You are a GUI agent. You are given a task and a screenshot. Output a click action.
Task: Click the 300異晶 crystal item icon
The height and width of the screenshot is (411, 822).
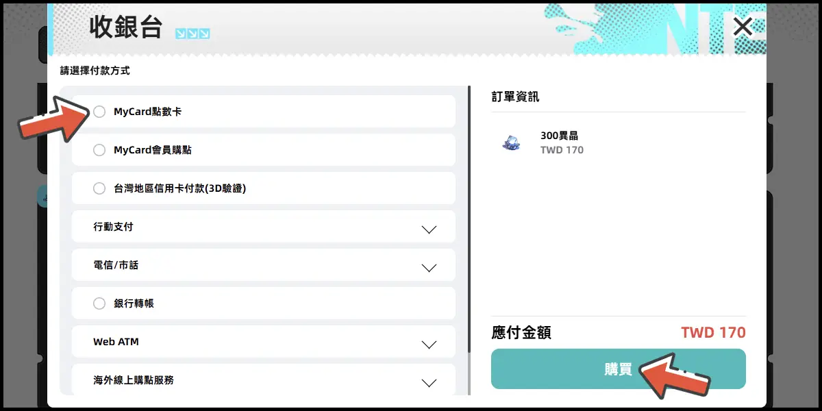[x=511, y=142]
